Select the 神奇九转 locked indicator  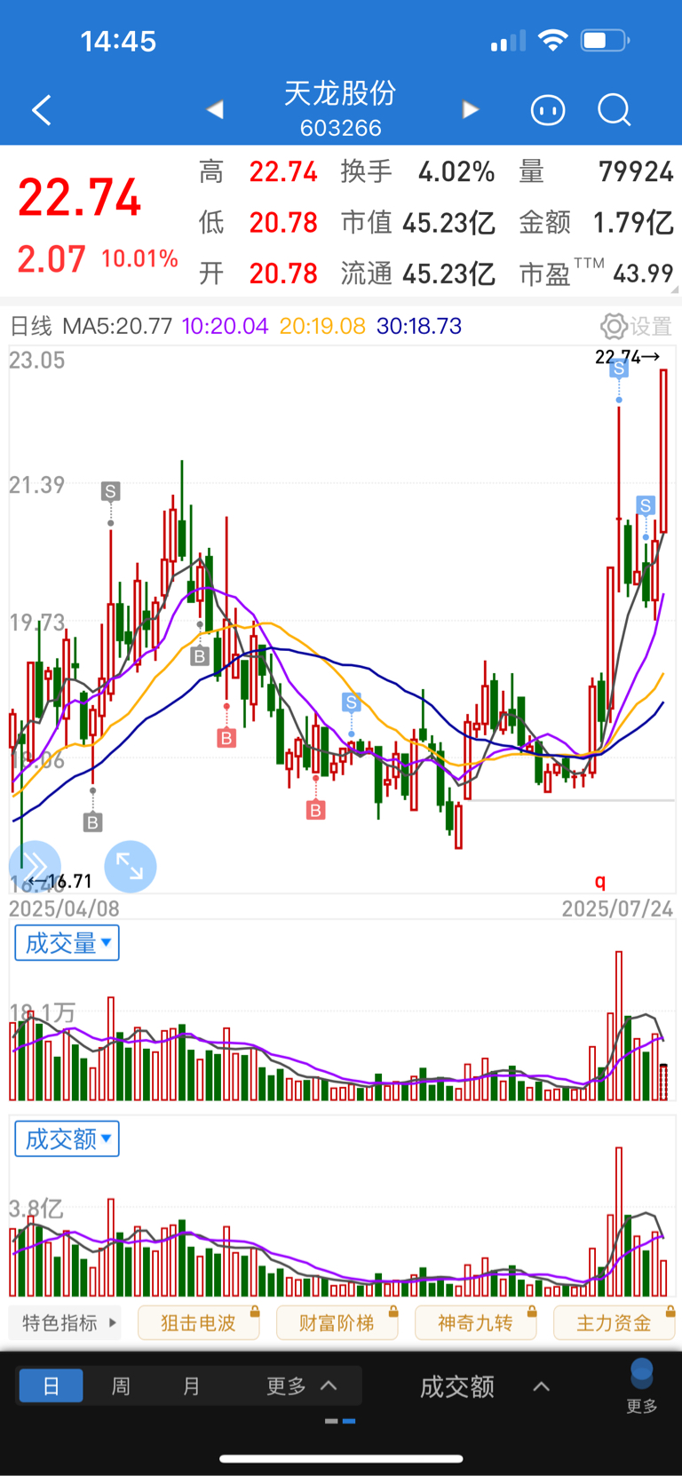(x=476, y=1322)
